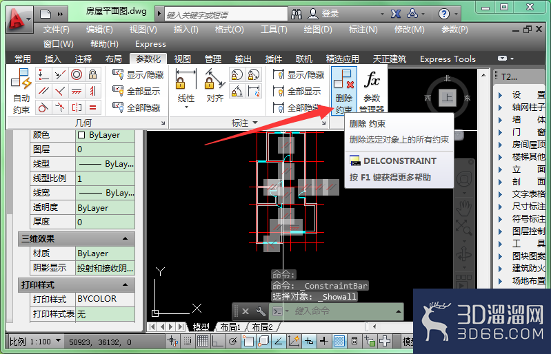Select the Fix (padlock) geometric constraint icon

(x=93, y=74)
